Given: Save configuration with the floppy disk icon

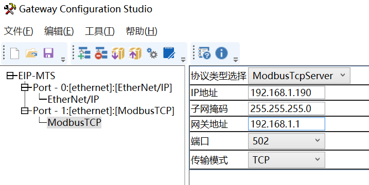Looking at the screenshot, I should [48, 53].
